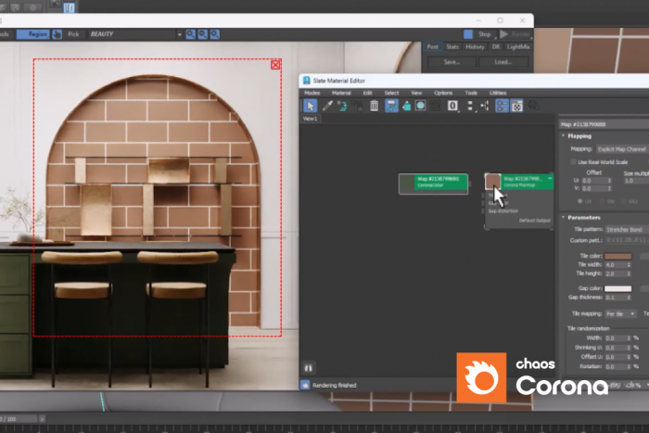649x433 pixels.
Task: Switch to Stats tab in frame buffer
Action: (452, 46)
